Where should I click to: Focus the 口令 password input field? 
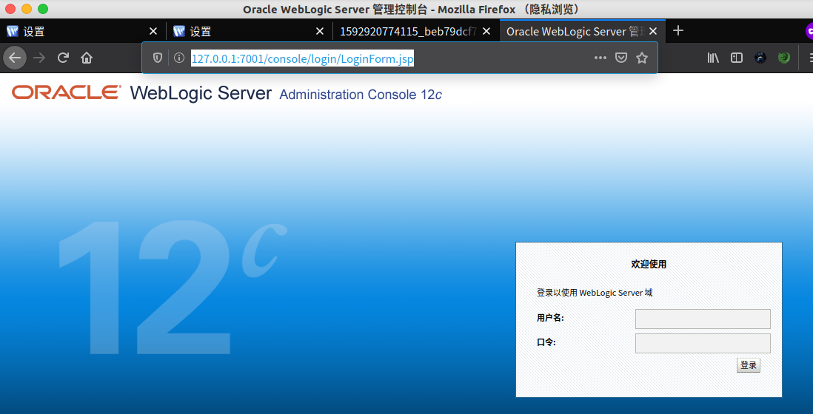(x=703, y=343)
